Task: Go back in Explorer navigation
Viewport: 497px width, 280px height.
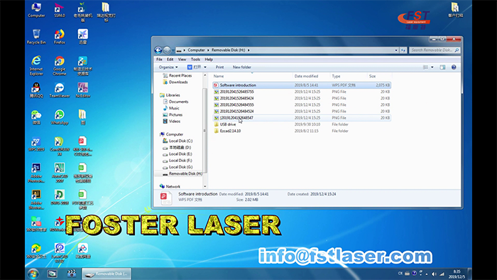Action: click(158, 50)
